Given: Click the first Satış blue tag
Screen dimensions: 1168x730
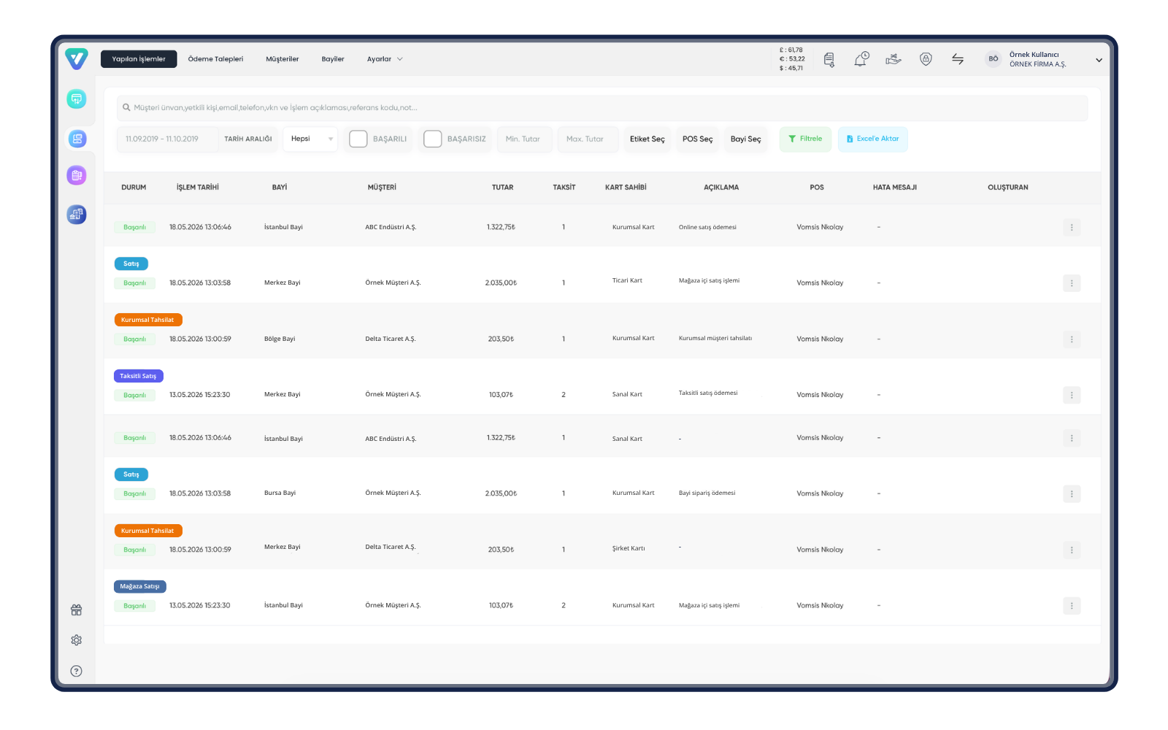Looking at the screenshot, I should click(131, 264).
